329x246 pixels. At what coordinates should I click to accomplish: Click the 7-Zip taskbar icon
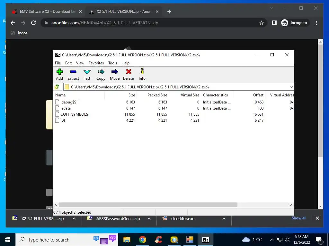point(205,240)
